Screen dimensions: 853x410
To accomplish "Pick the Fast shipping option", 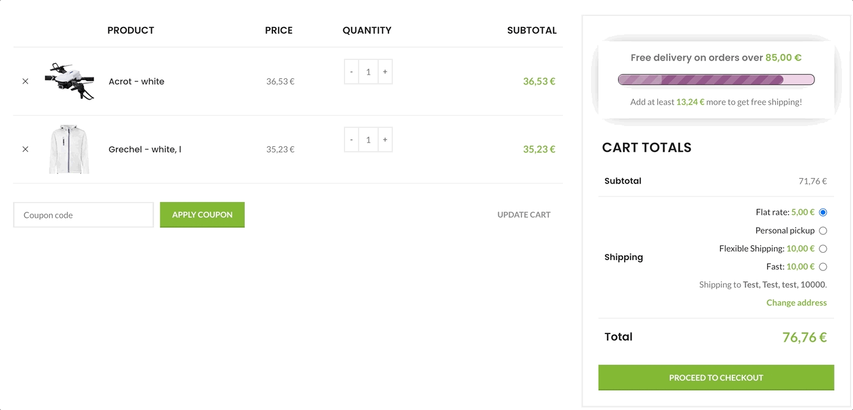I will coord(823,267).
